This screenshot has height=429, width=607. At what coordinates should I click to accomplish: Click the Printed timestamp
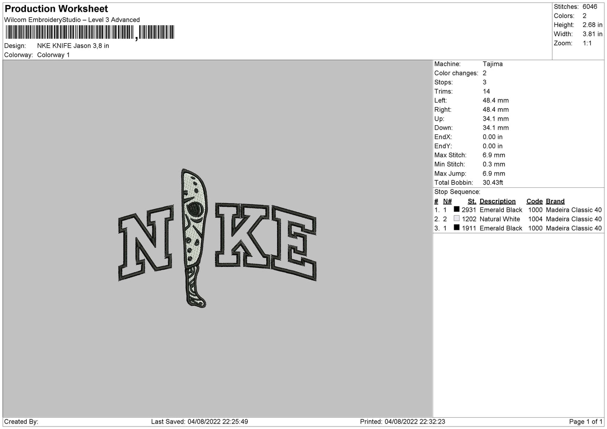coord(403,421)
